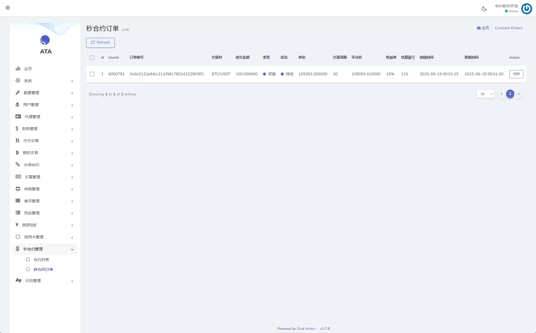The width and height of the screenshot is (536, 333).
Task: Open the 合约列表 submenu item
Action: pyautogui.click(x=41, y=260)
